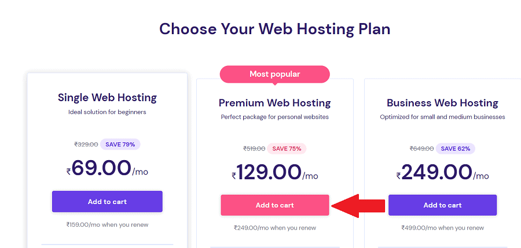
Task: Click ₹159.00/mo renewal price note
Action: click(107, 224)
